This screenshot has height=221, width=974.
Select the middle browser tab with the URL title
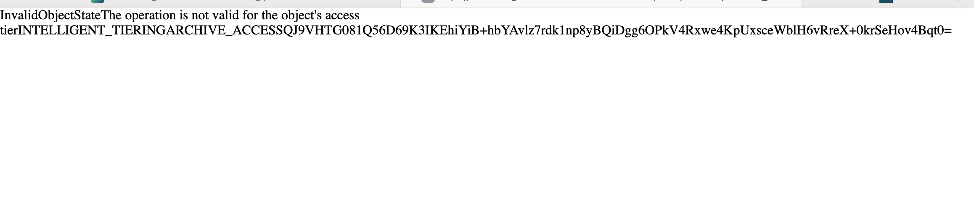coord(601,3)
